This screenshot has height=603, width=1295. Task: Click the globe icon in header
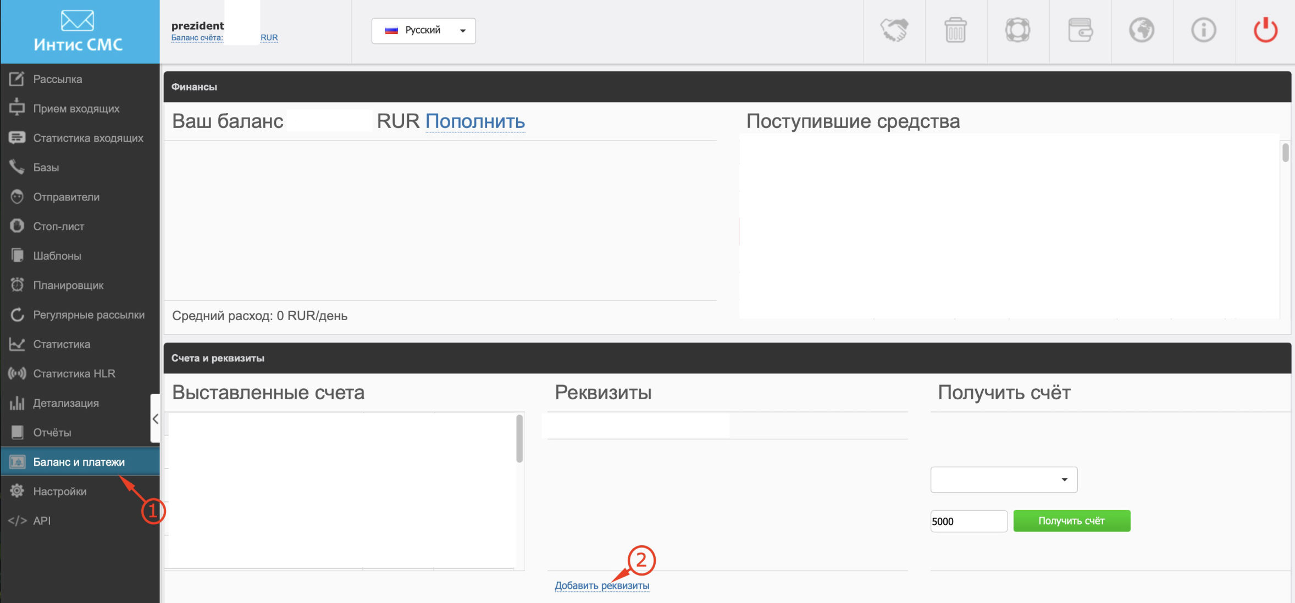click(x=1142, y=30)
